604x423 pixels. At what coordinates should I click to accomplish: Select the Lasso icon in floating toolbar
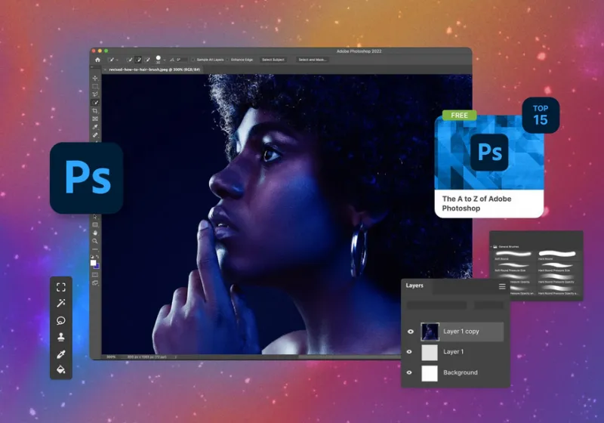click(61, 320)
